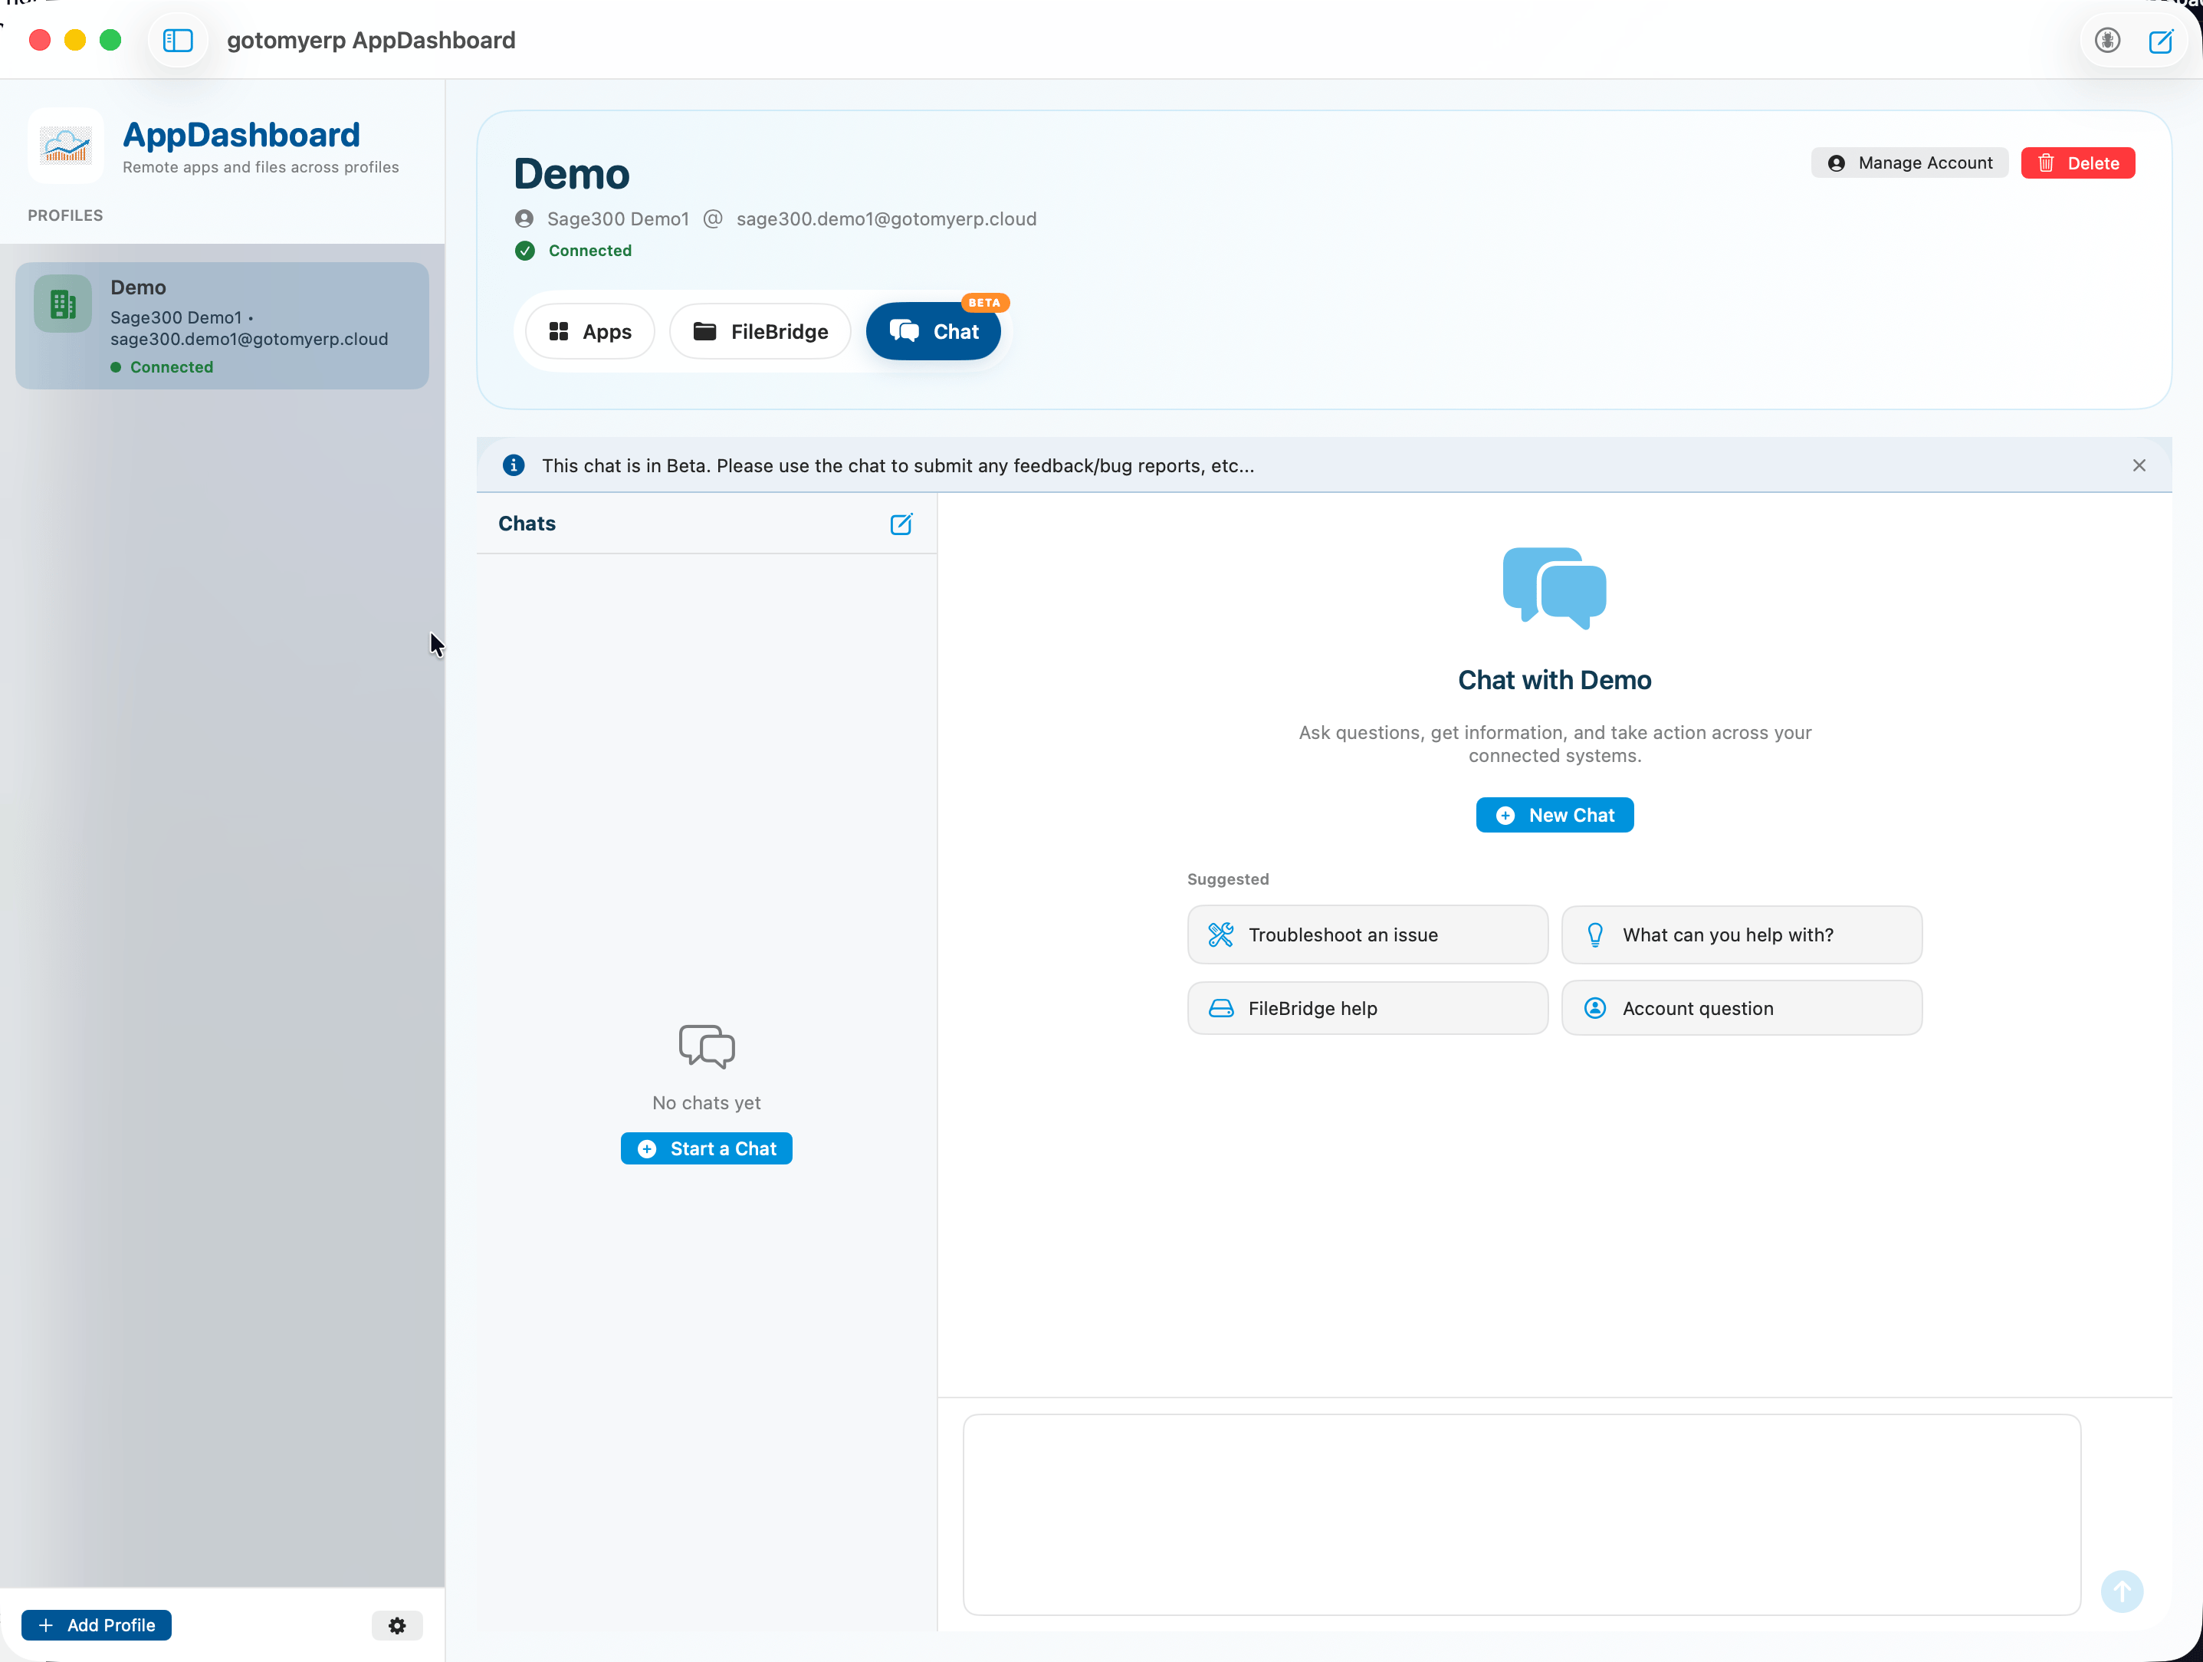Click the green Connected checkmark icon

click(525, 251)
